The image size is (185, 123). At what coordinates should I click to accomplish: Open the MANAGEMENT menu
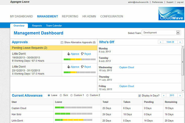tap(48, 16)
